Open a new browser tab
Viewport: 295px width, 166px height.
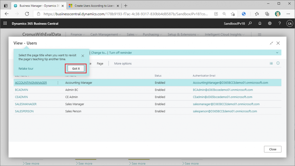(126, 6)
